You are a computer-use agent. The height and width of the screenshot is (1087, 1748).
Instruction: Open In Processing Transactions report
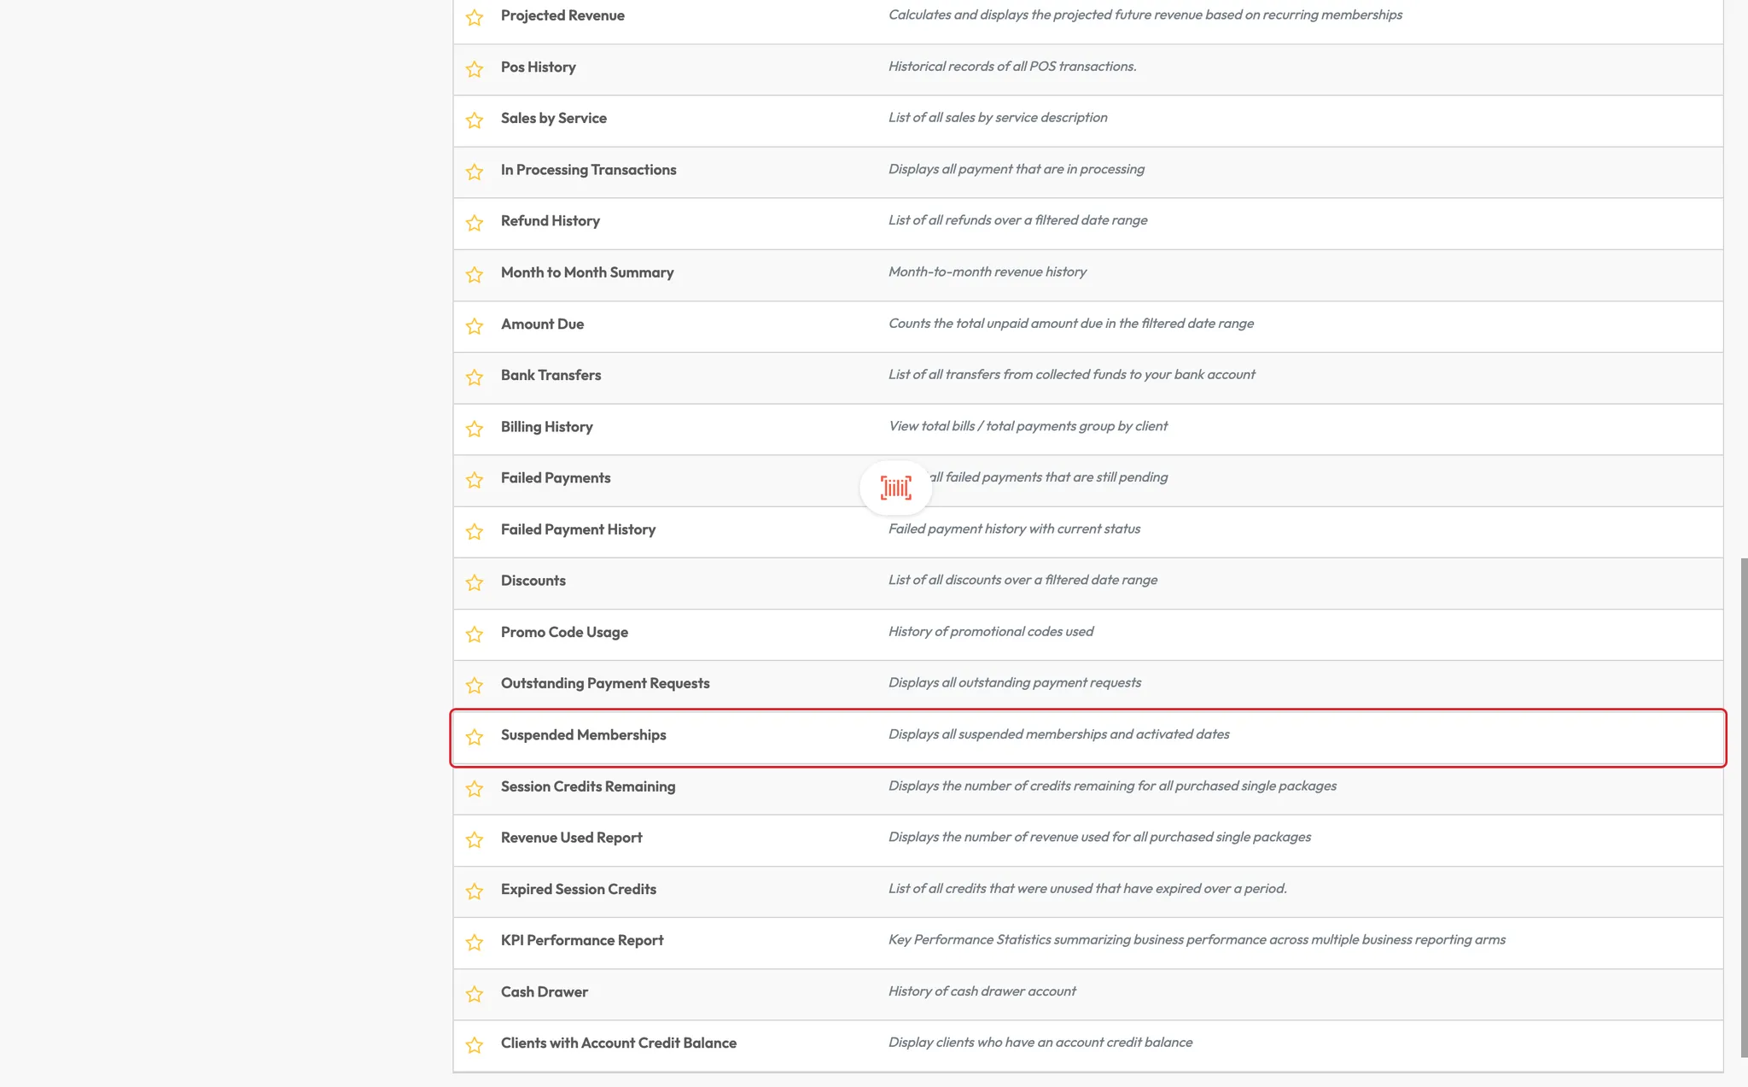click(588, 170)
